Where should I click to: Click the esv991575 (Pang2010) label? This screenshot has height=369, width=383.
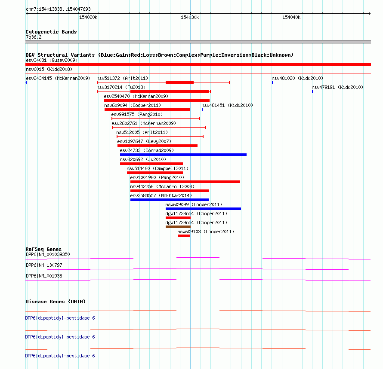coord(137,114)
